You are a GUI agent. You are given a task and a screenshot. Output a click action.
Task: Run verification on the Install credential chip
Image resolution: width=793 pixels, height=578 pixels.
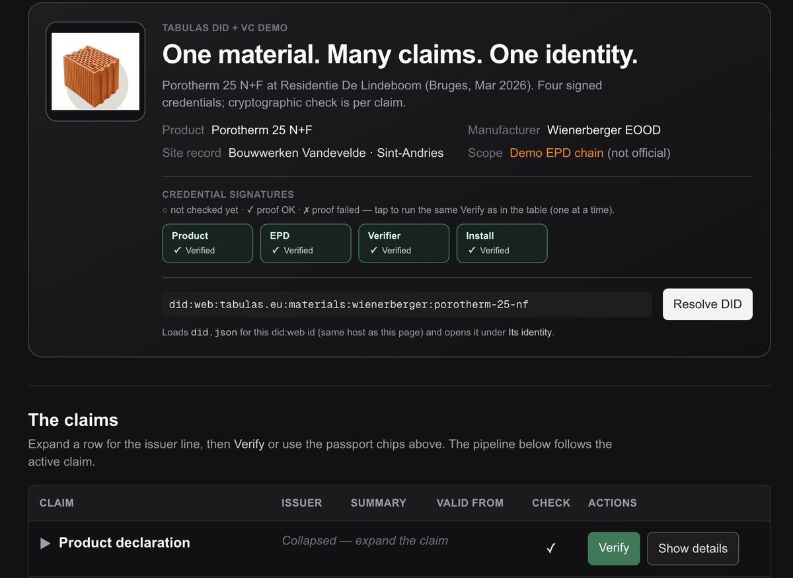click(x=502, y=243)
